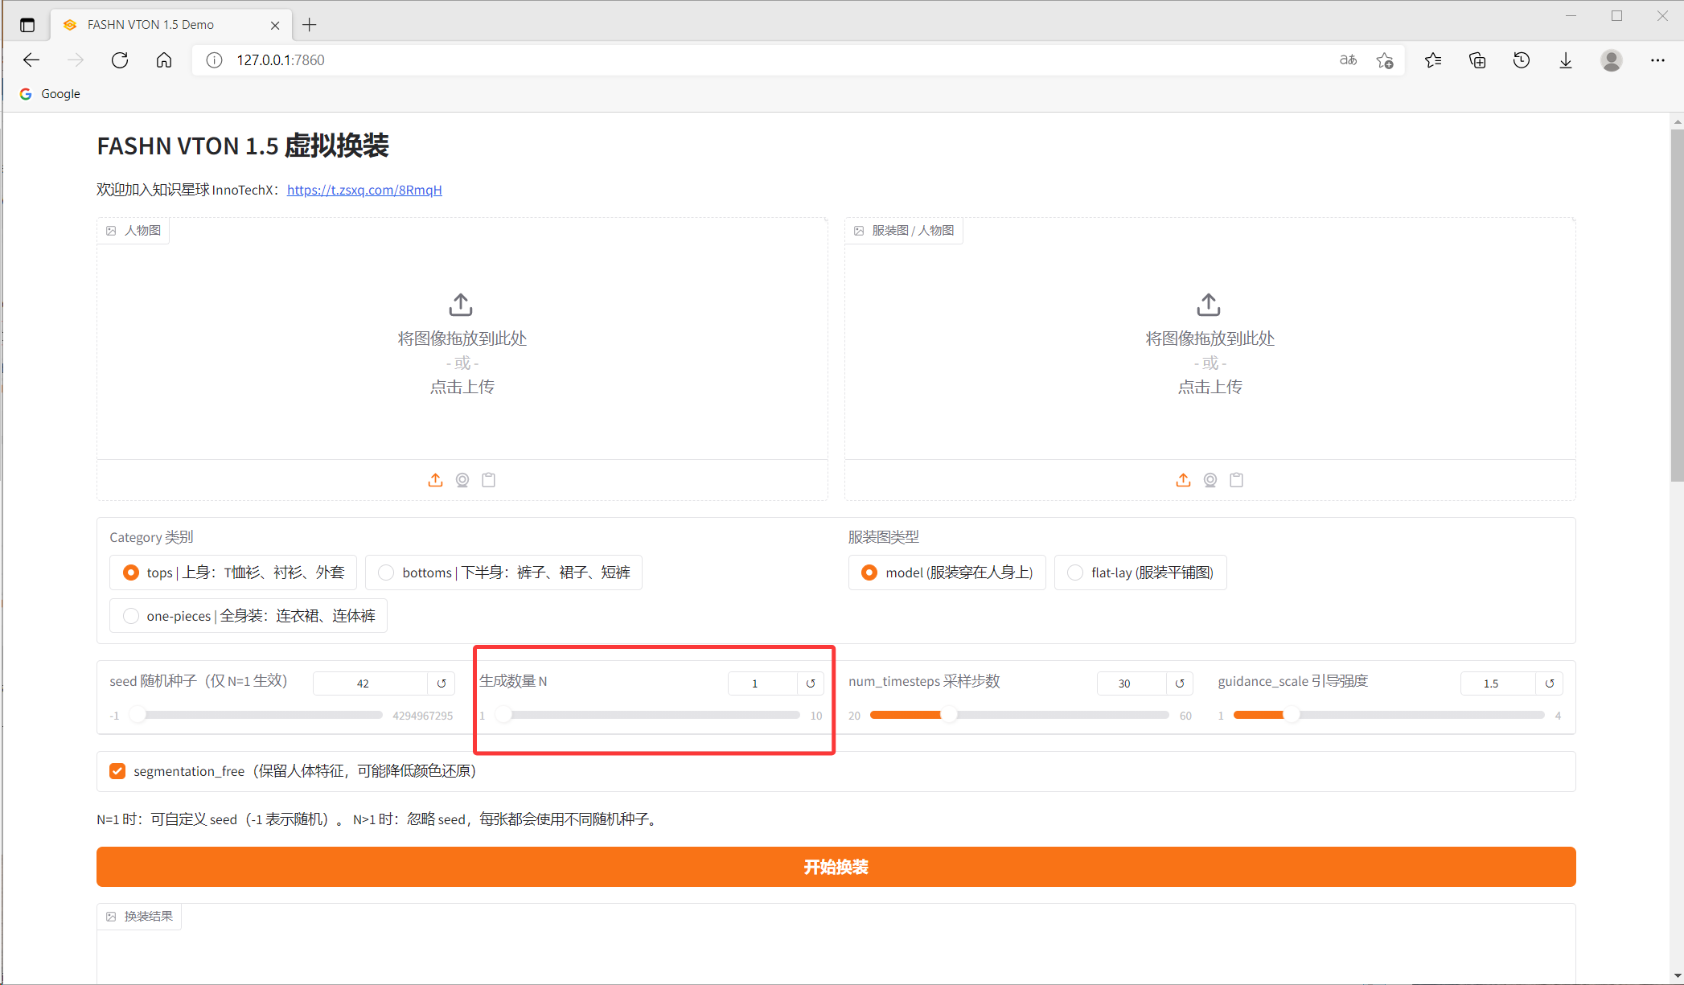This screenshot has width=1684, height=985.
Task: Reset guidance_scale with its reset icon
Action: pos(1550,683)
